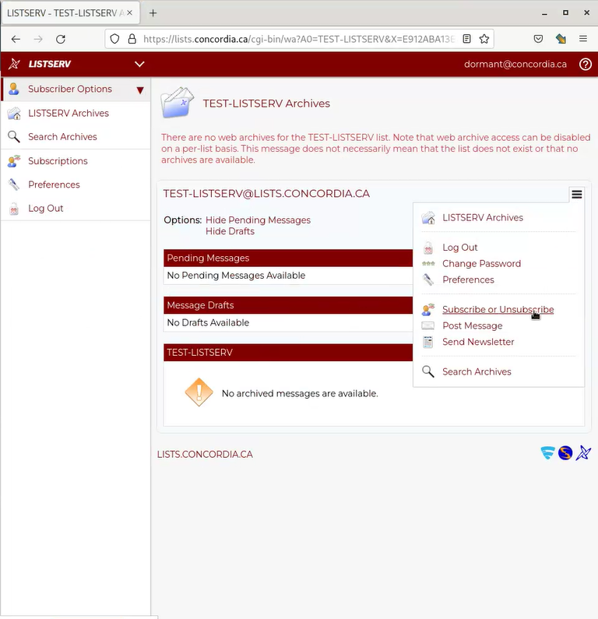Open Search Archives in the sidebar

(x=62, y=137)
